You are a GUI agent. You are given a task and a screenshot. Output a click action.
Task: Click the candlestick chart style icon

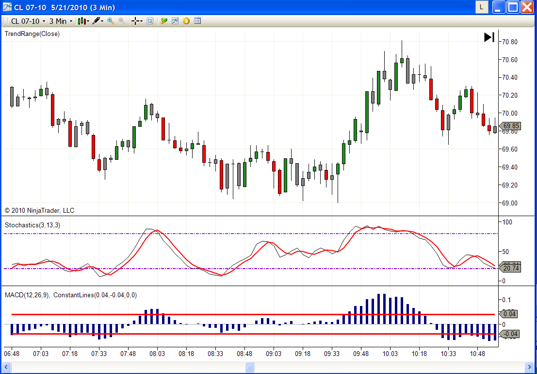[x=81, y=21]
